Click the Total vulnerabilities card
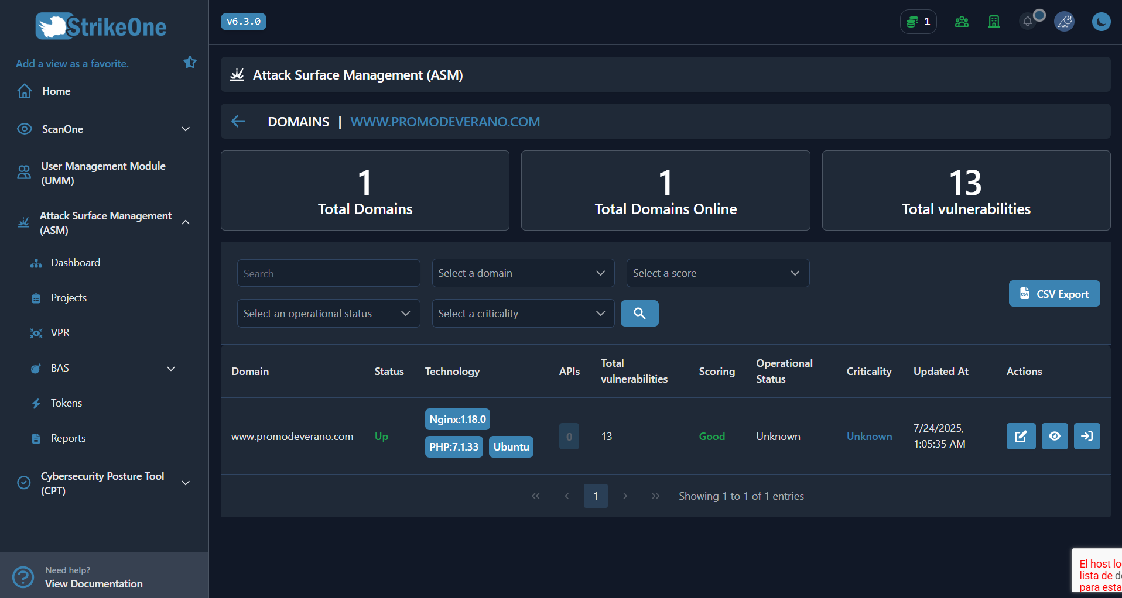Image resolution: width=1122 pixels, height=598 pixels. pos(966,190)
